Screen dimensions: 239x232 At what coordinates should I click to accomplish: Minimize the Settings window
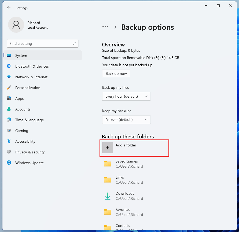[206, 6]
